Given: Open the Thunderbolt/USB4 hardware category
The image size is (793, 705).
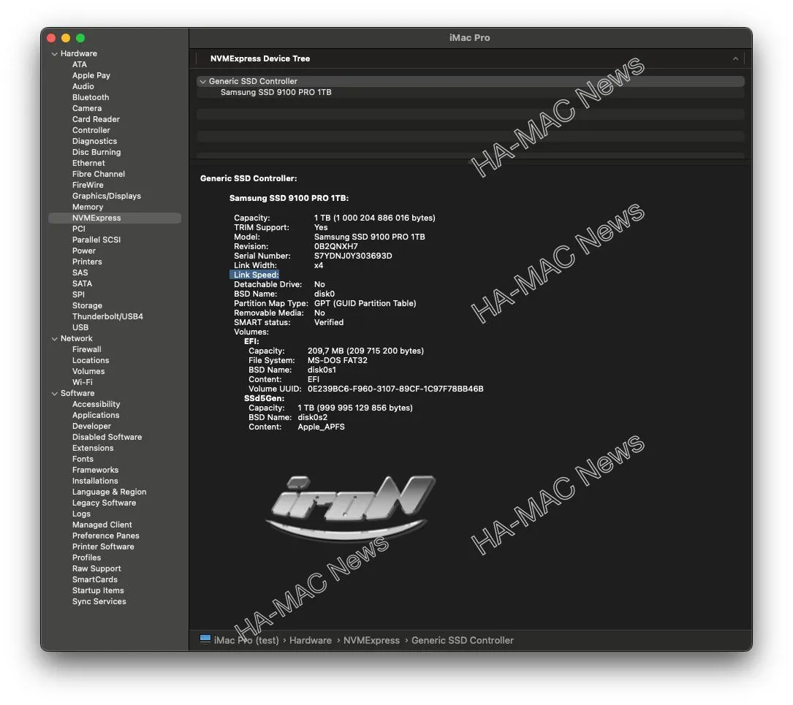Looking at the screenshot, I should (x=107, y=316).
